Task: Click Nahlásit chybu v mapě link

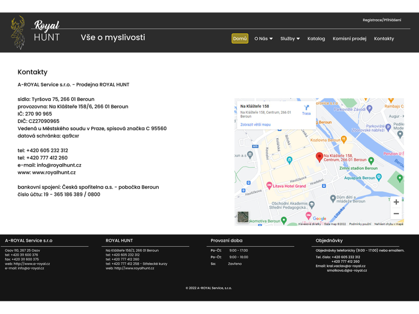Action: tap(388, 224)
